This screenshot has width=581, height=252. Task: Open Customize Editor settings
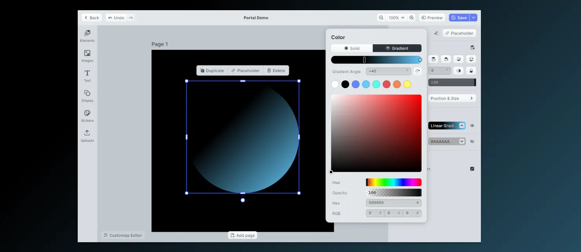pyautogui.click(x=123, y=235)
